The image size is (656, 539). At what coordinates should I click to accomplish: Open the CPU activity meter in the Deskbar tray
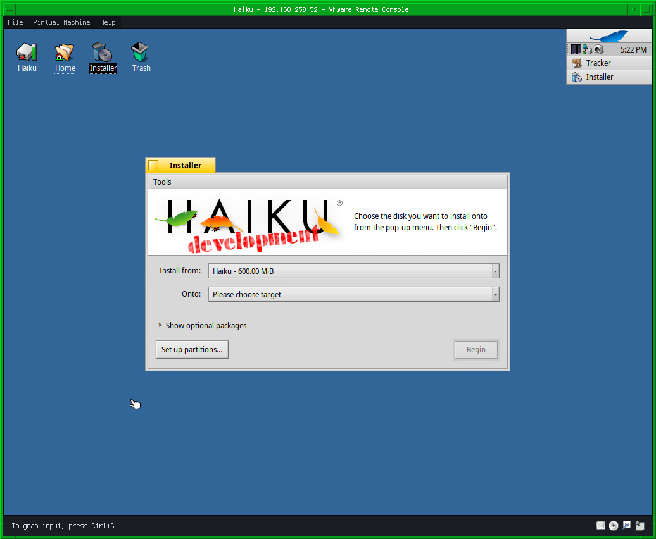[x=576, y=49]
